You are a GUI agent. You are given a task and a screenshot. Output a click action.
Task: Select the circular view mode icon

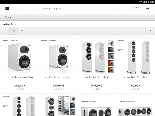[x=22, y=31]
